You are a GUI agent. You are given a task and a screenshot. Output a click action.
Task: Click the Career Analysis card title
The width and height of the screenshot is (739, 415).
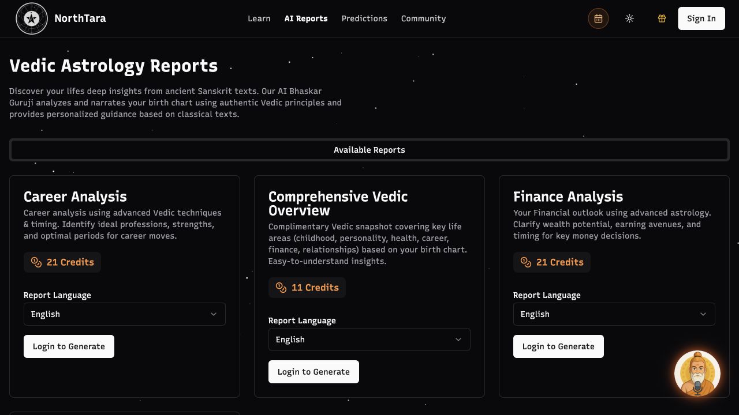tap(75, 197)
